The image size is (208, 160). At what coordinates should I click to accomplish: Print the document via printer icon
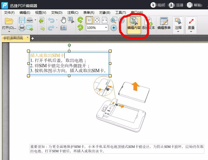(22, 28)
